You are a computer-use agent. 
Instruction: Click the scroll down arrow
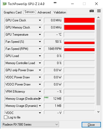[98, 112]
